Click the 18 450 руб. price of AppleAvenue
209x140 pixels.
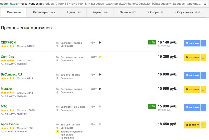tap(168, 124)
